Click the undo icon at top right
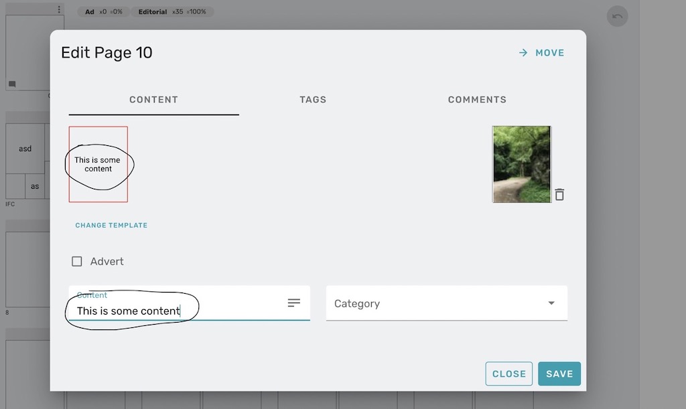 (617, 15)
